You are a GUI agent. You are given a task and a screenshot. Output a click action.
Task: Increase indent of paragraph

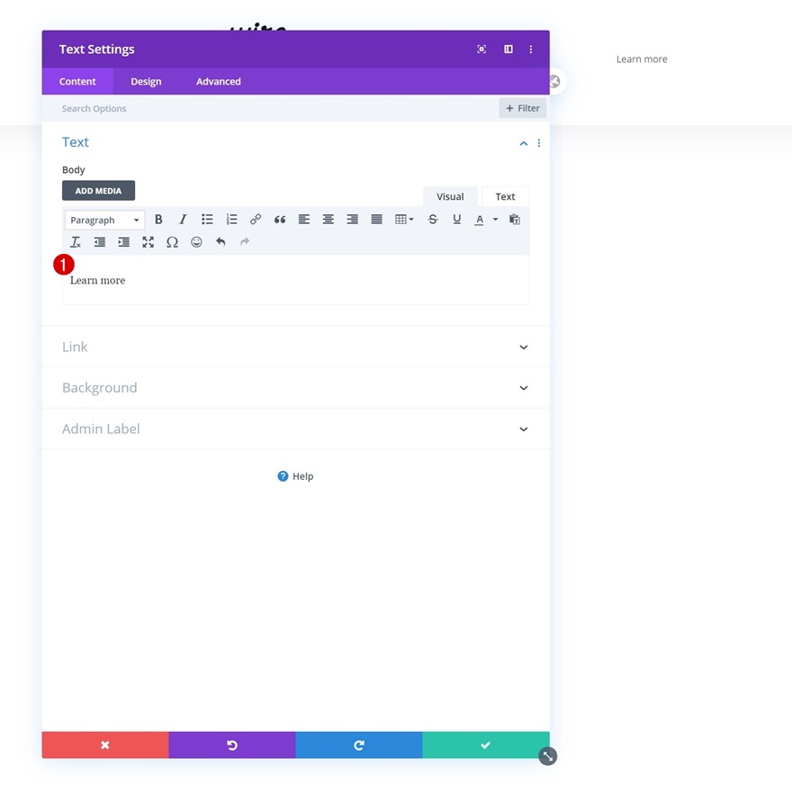pos(123,242)
